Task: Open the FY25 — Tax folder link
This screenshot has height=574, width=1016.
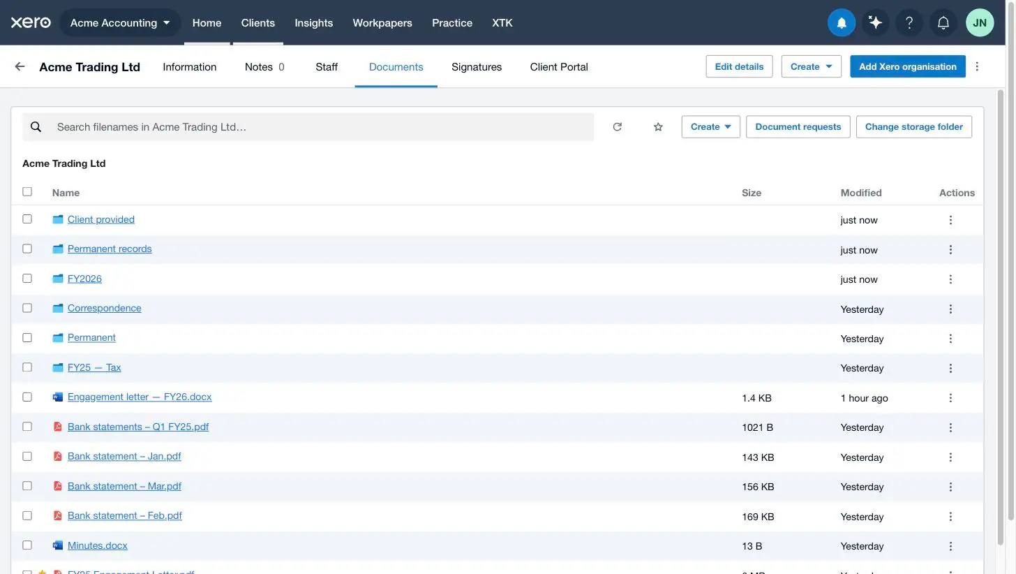Action: coord(94,367)
